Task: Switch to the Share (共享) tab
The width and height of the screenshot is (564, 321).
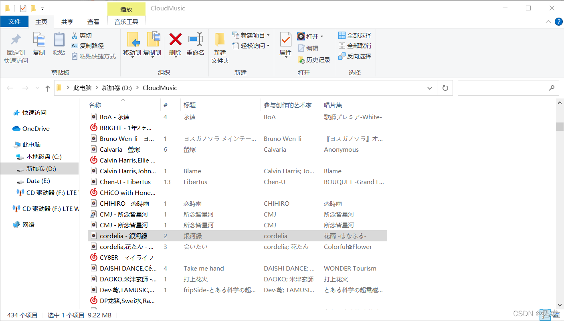Action: coord(67,22)
